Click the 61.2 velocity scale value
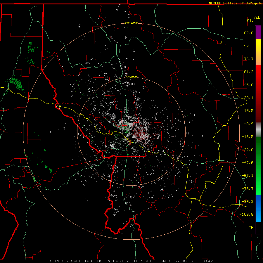 [249, 72]
